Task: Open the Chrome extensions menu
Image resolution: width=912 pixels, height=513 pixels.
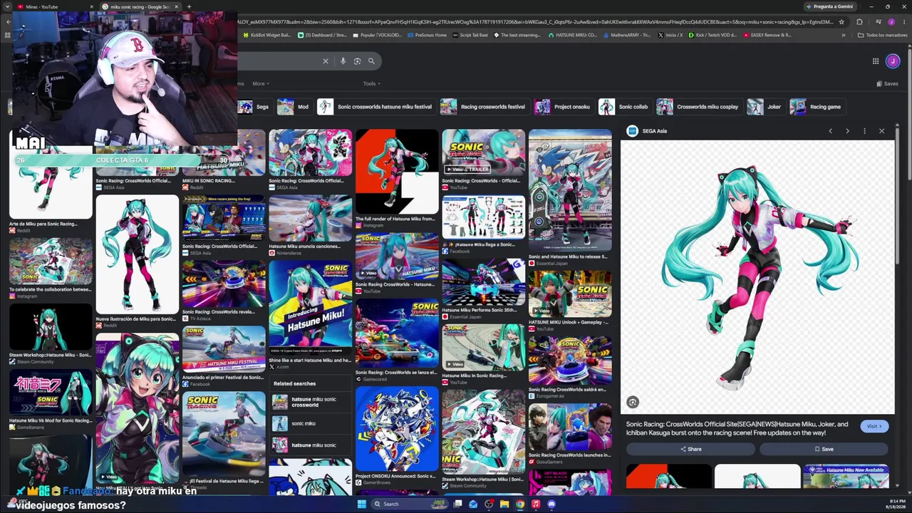Action: click(x=859, y=22)
